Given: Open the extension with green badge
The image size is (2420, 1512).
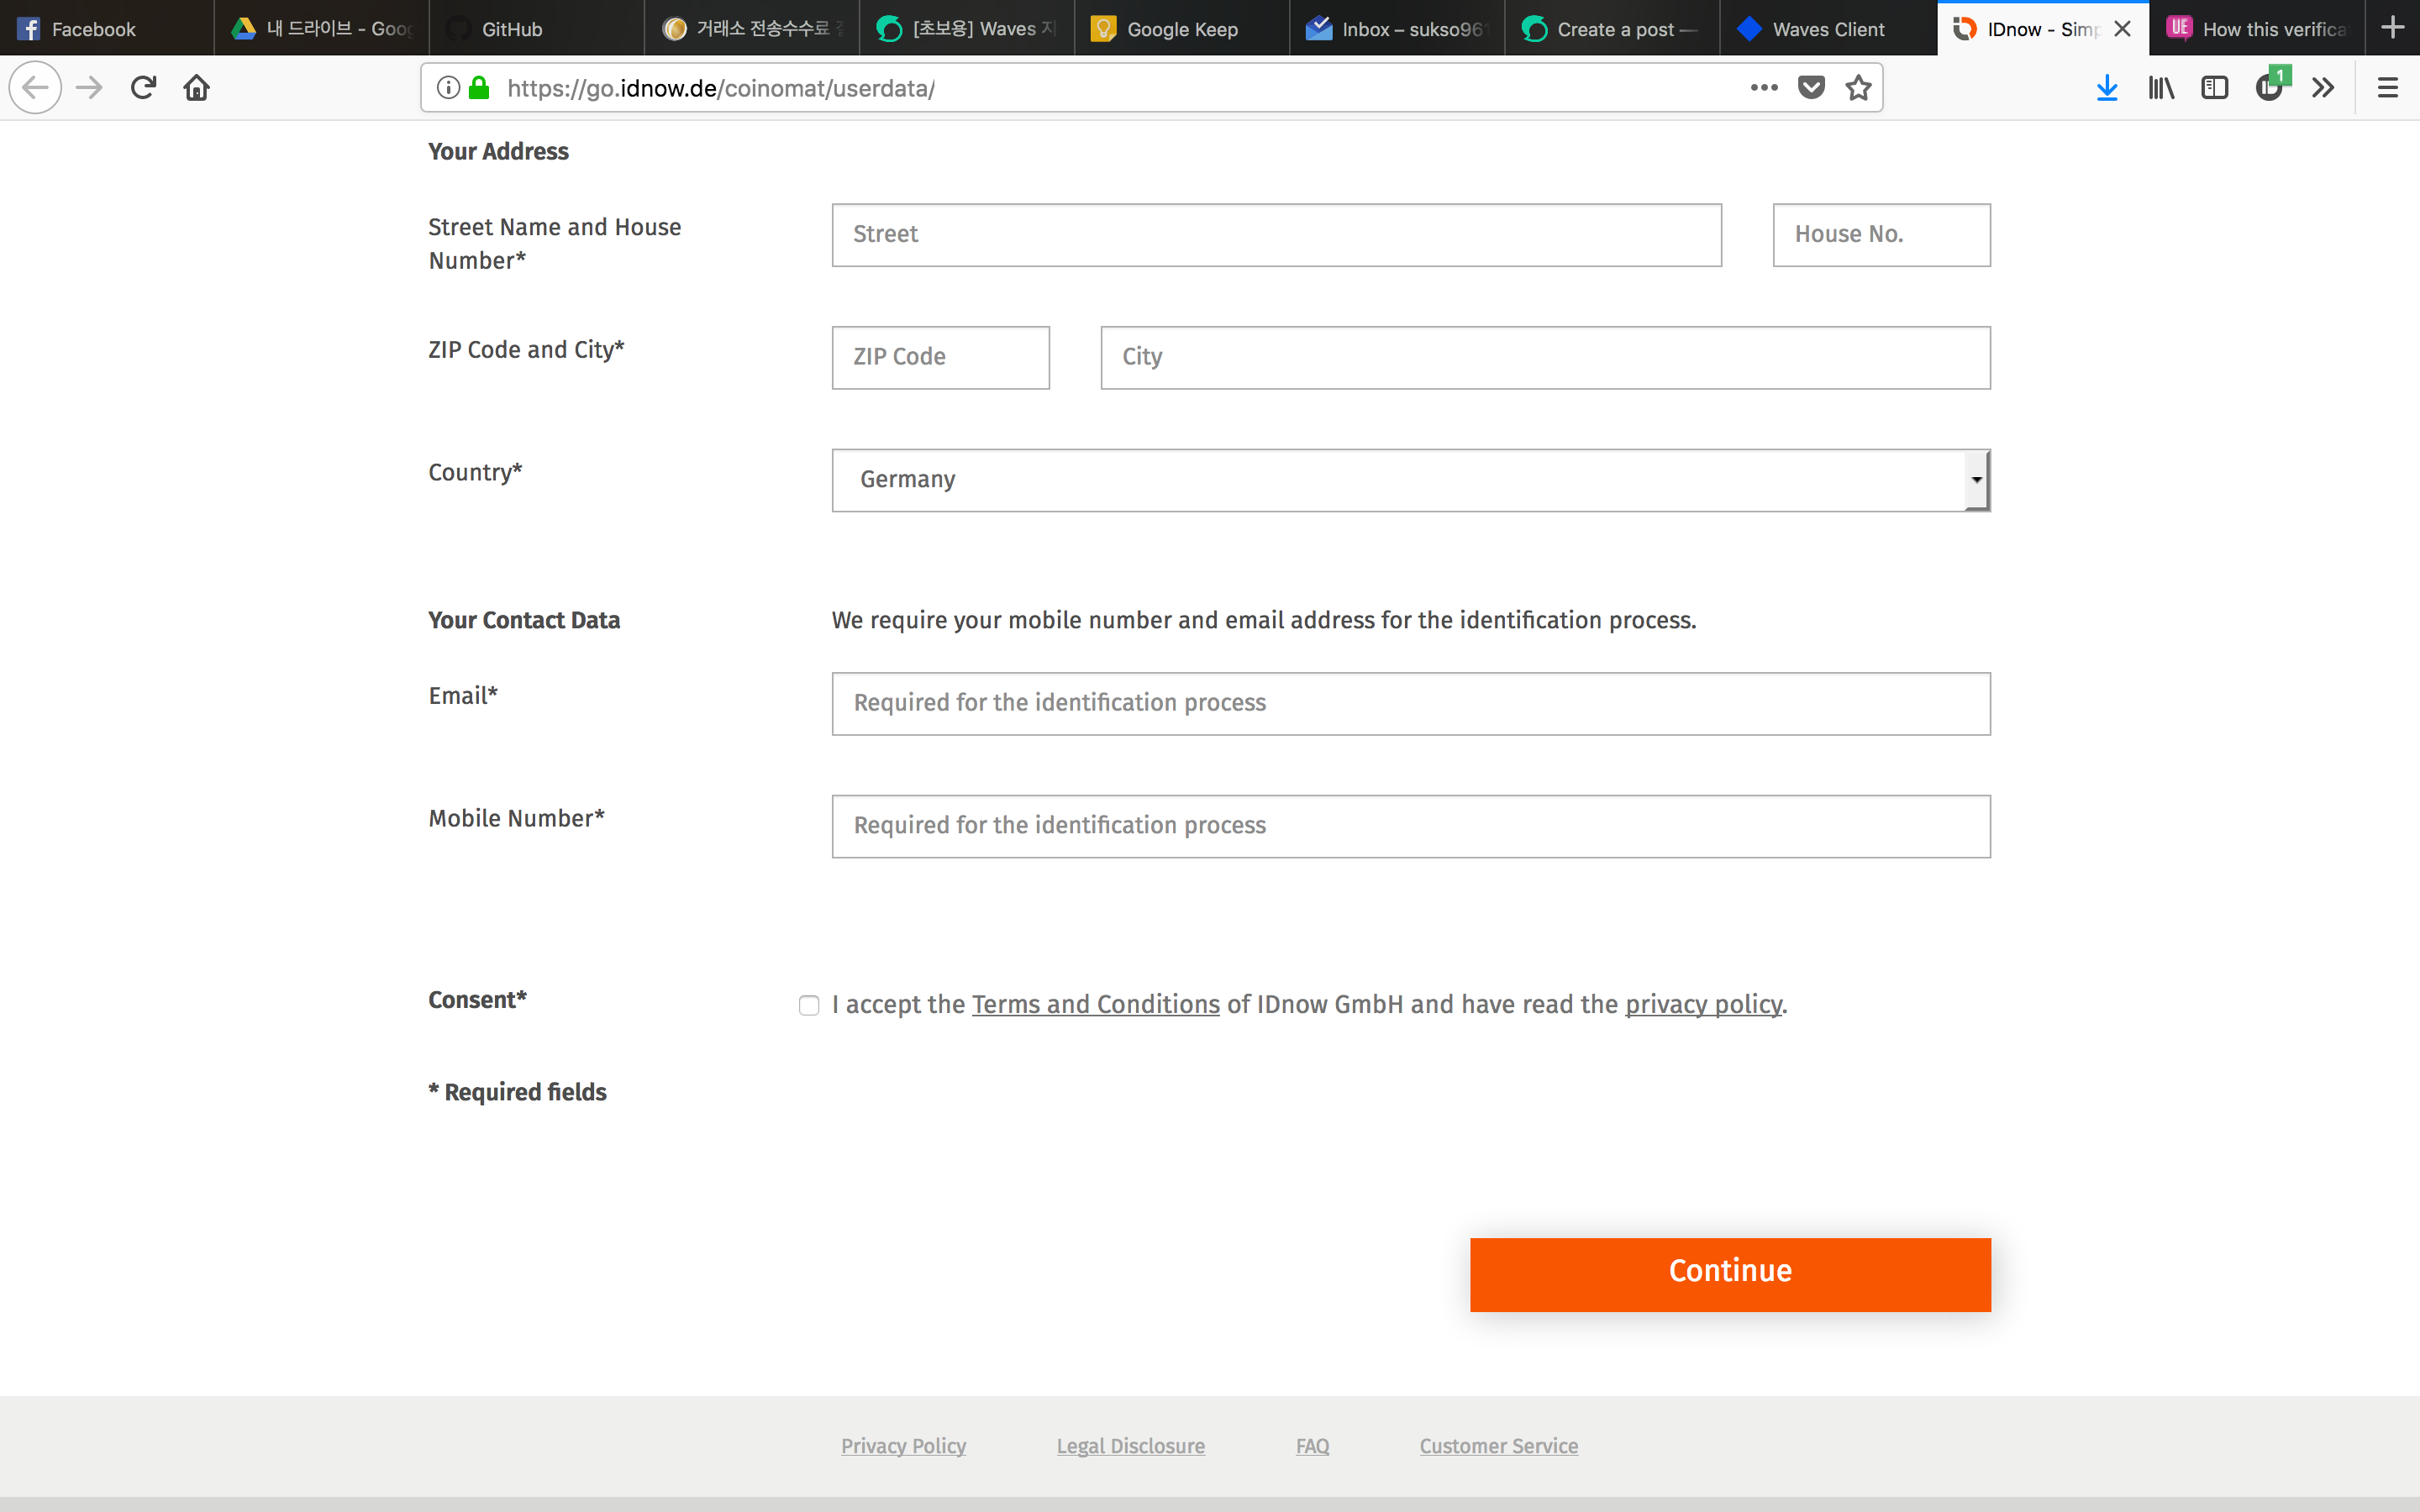Looking at the screenshot, I should [x=2271, y=86].
